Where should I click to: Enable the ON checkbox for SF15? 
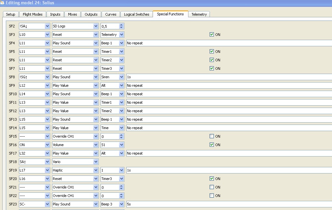[x=212, y=136]
